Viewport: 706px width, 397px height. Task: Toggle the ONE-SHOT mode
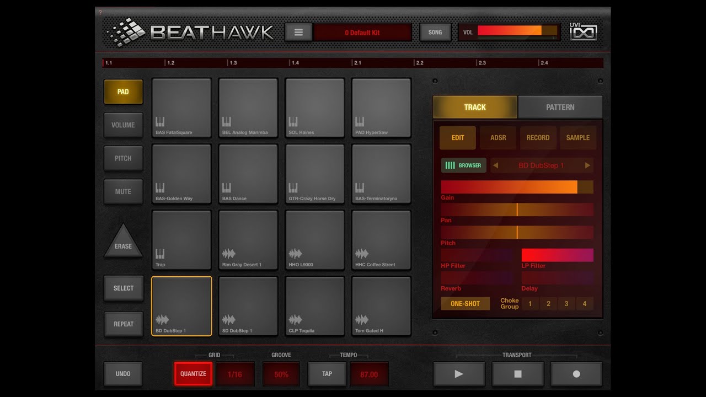465,303
